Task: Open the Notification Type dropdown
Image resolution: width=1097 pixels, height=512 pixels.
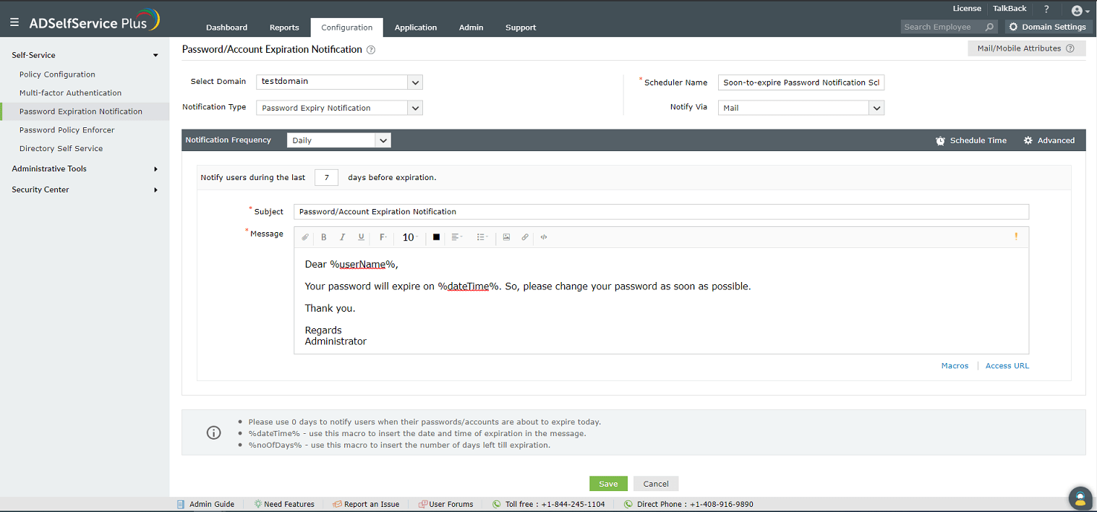Action: pyautogui.click(x=339, y=108)
